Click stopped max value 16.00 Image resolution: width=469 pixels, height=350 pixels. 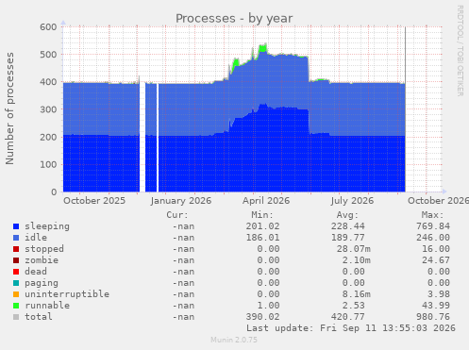coord(436,249)
